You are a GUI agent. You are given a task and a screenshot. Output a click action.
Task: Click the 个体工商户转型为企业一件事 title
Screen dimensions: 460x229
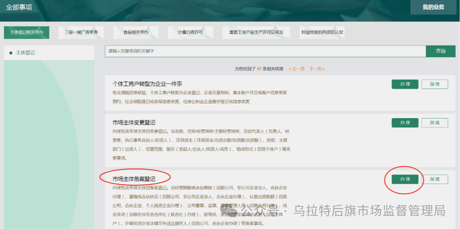pyautogui.click(x=147, y=84)
